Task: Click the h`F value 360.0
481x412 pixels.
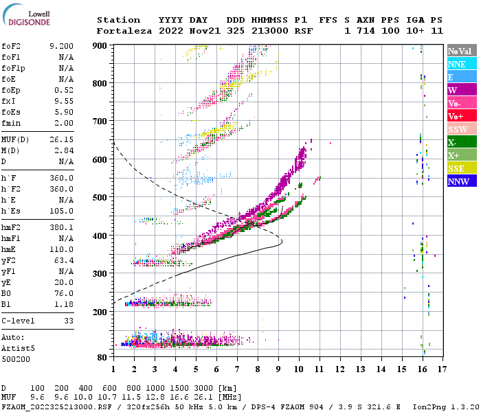Action: coord(61,178)
